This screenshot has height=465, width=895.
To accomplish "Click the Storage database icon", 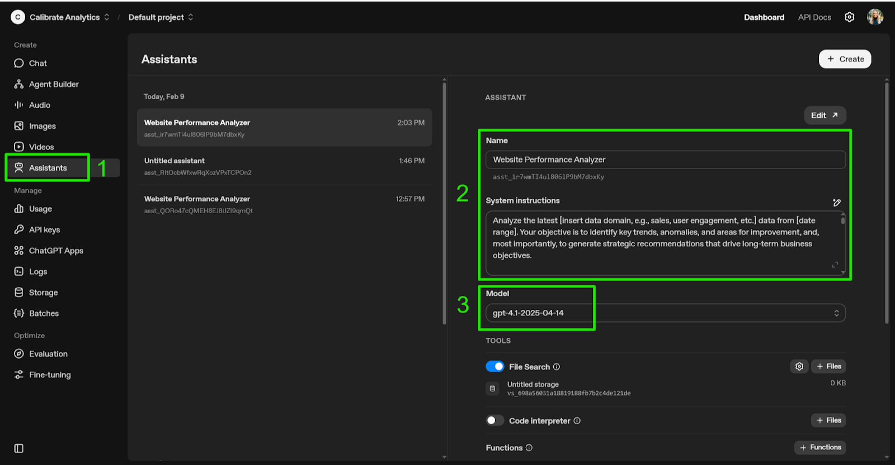I will pyautogui.click(x=19, y=293).
